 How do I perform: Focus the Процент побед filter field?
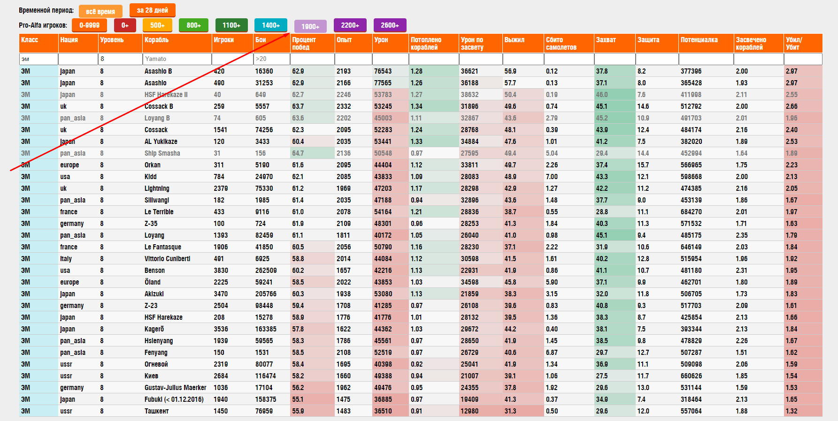click(312, 59)
